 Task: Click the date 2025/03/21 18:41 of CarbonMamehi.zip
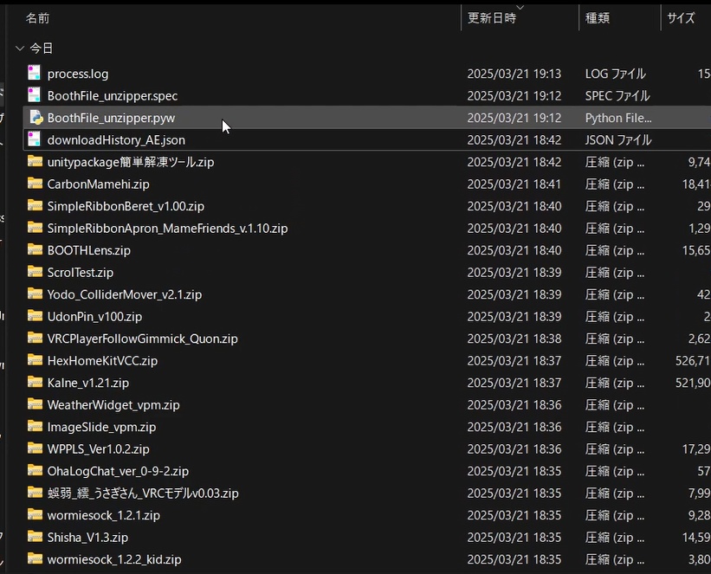click(x=514, y=184)
